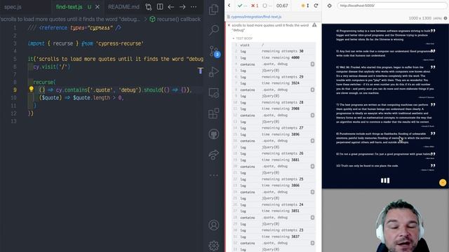
Task: Open viewport size 1000 x 1300 info
Action: (x=427, y=18)
